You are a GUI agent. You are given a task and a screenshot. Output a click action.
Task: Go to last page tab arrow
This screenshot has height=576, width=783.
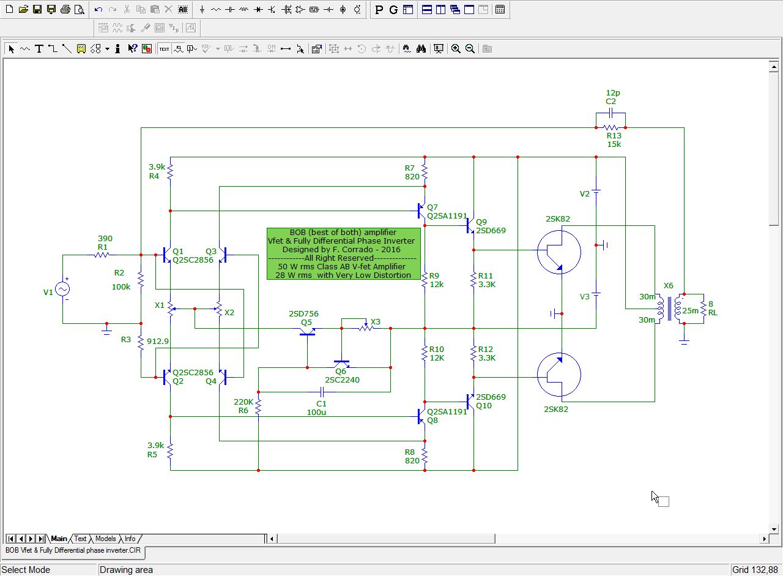coord(41,539)
